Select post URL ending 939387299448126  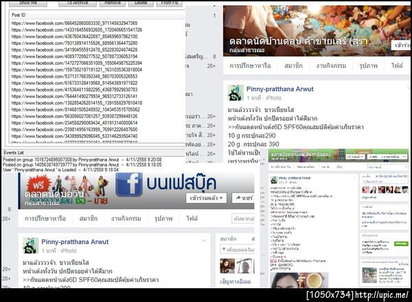(x=74, y=116)
